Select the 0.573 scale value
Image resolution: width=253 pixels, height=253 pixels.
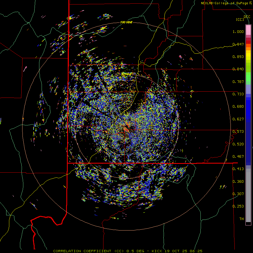pos(238,132)
